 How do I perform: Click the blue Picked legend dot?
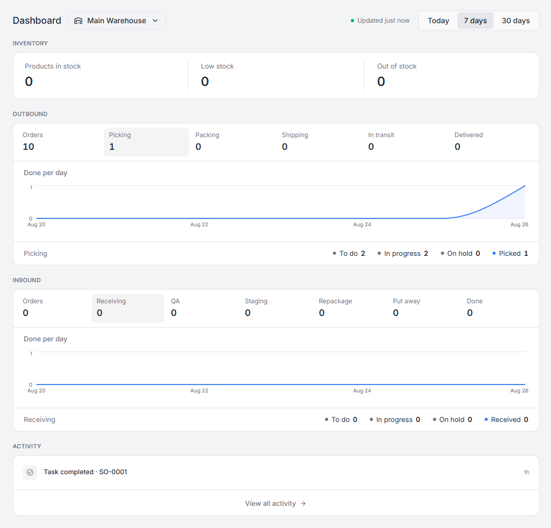pyautogui.click(x=494, y=253)
